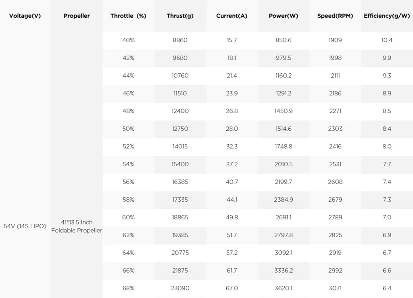Select the Thrust(g) column header
Screen dimensions: 413x298
click(x=180, y=16)
